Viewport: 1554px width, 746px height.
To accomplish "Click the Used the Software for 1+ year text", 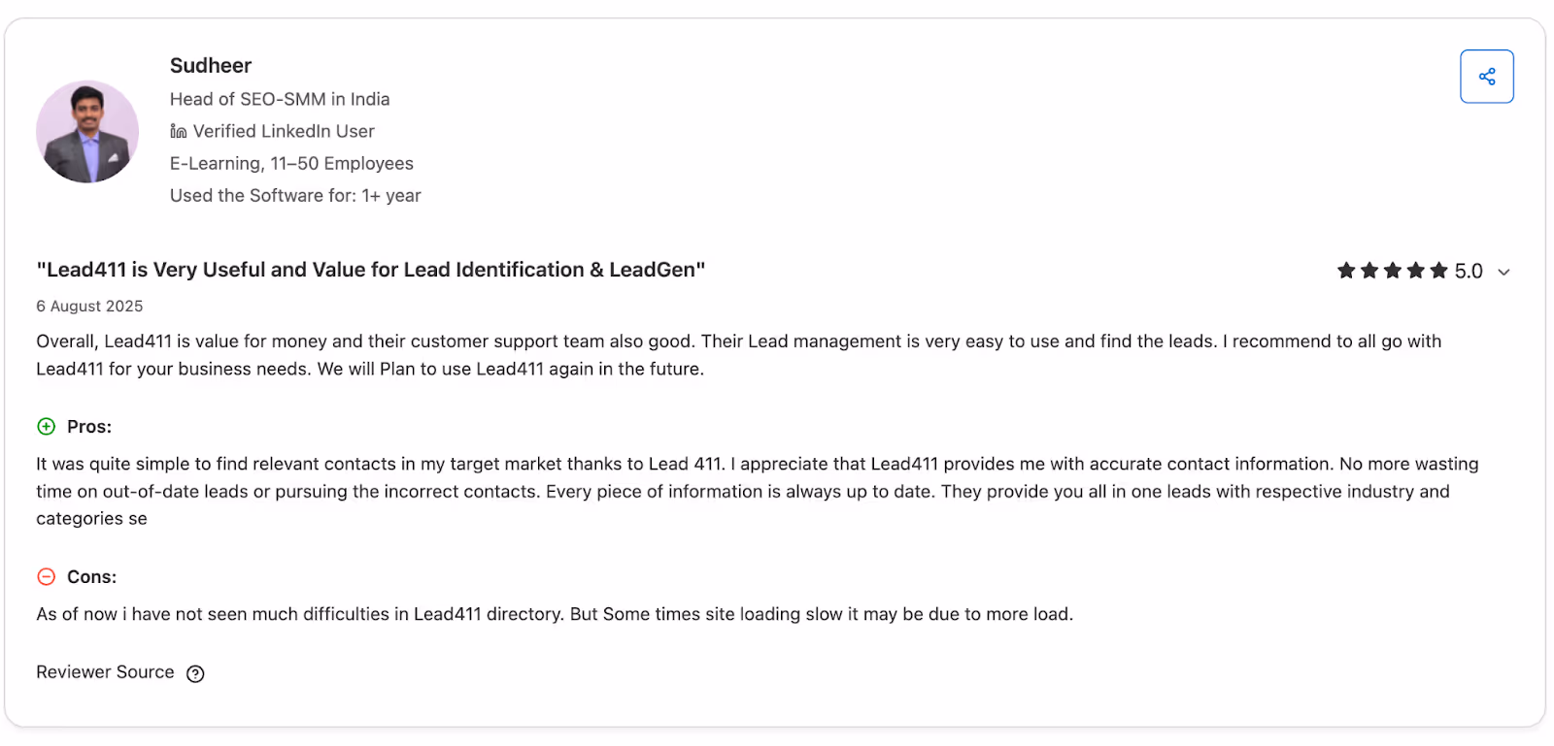I will pyautogui.click(x=294, y=195).
